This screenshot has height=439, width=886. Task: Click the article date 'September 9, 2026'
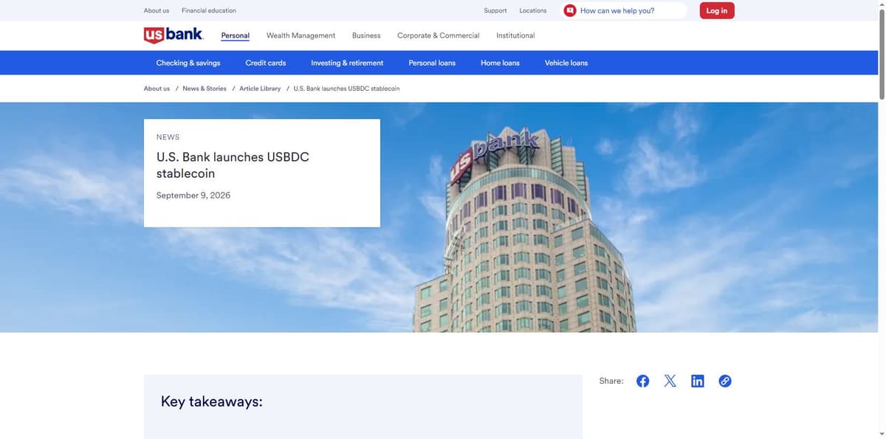(193, 196)
